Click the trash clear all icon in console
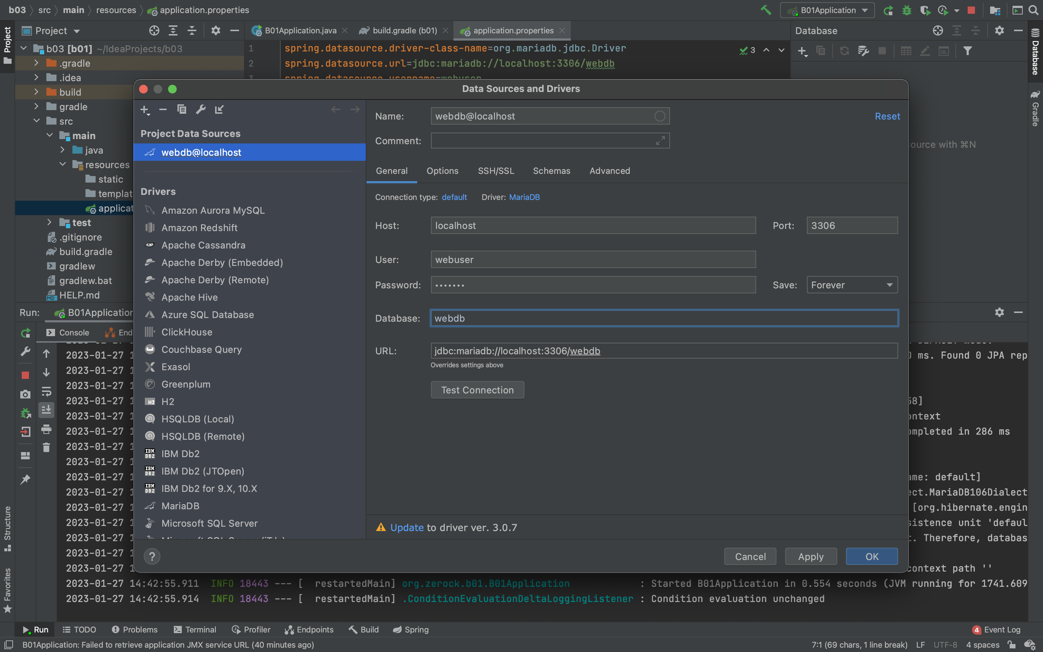Image resolution: width=1043 pixels, height=652 pixels. tap(46, 448)
